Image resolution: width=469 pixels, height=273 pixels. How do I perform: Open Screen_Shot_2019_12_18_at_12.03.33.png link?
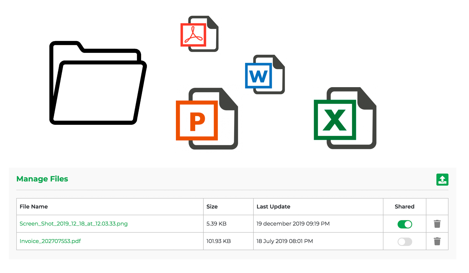73,224
